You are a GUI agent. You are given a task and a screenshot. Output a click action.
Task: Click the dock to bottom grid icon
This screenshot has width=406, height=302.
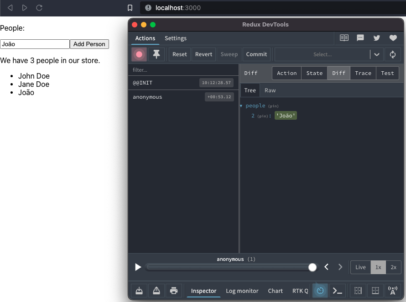375,291
